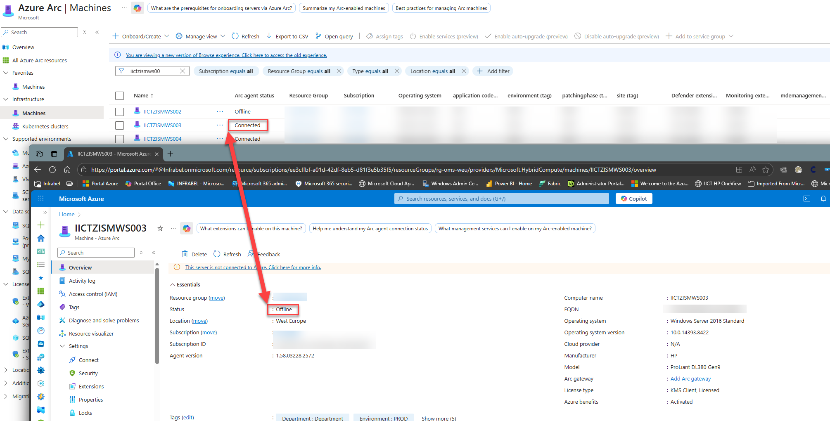Check the box for row IICTZISMWS003
The height and width of the screenshot is (421, 830).
click(120, 125)
